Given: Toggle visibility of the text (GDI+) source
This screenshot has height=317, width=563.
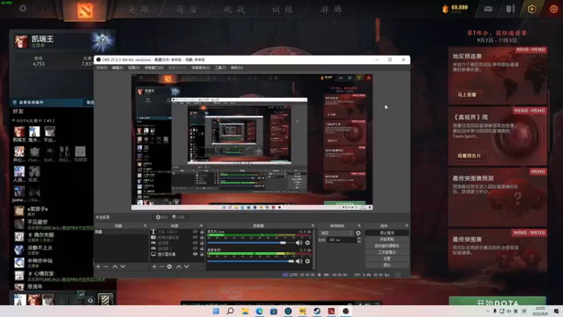Looking at the screenshot, I should (195, 232).
